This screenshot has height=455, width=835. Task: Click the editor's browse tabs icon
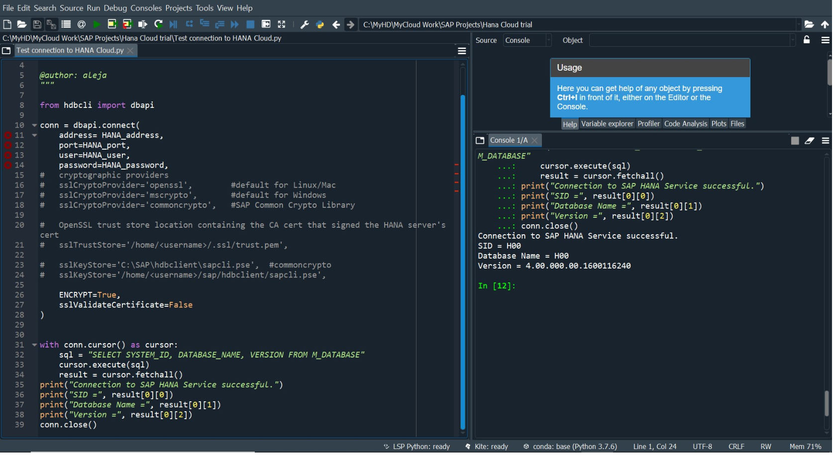click(x=6, y=51)
